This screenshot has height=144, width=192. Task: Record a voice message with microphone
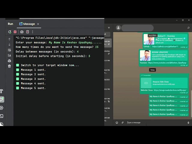[188, 123]
